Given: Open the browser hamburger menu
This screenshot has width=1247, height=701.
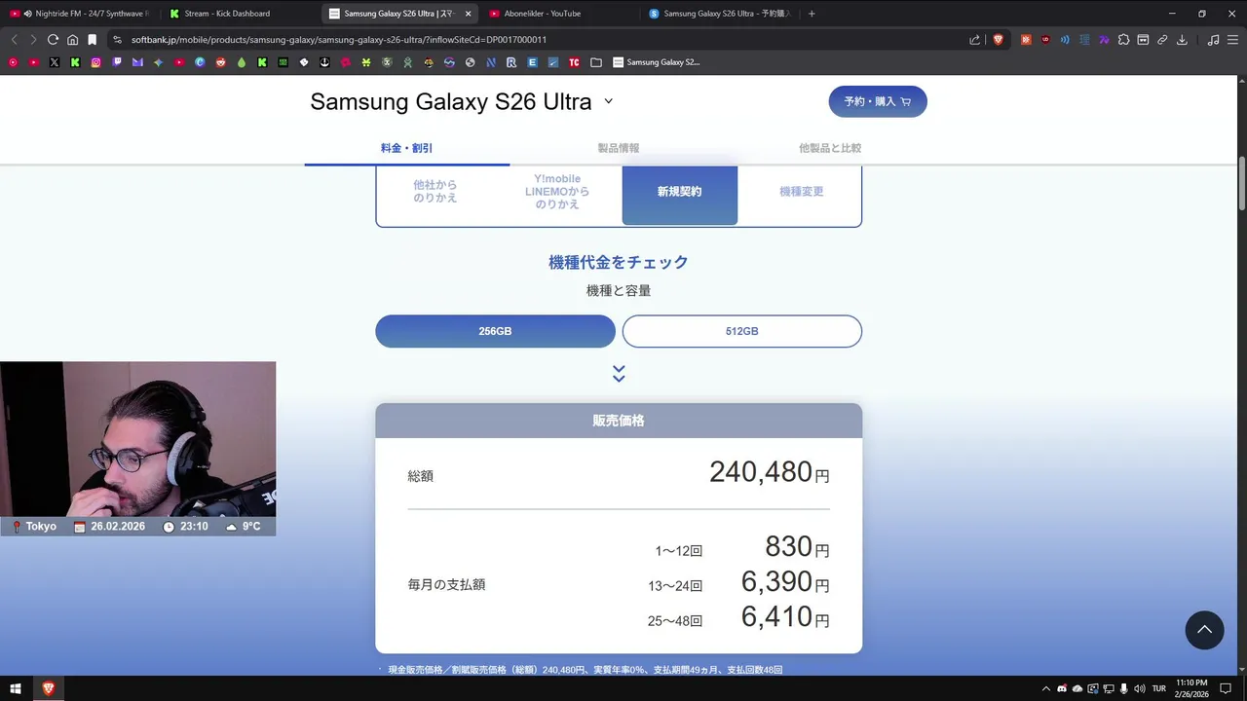Looking at the screenshot, I should (1232, 40).
